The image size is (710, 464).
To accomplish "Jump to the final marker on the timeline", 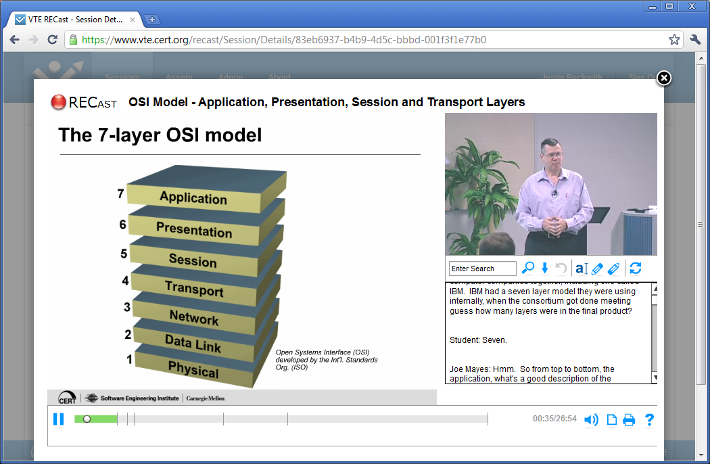I will (488, 419).
